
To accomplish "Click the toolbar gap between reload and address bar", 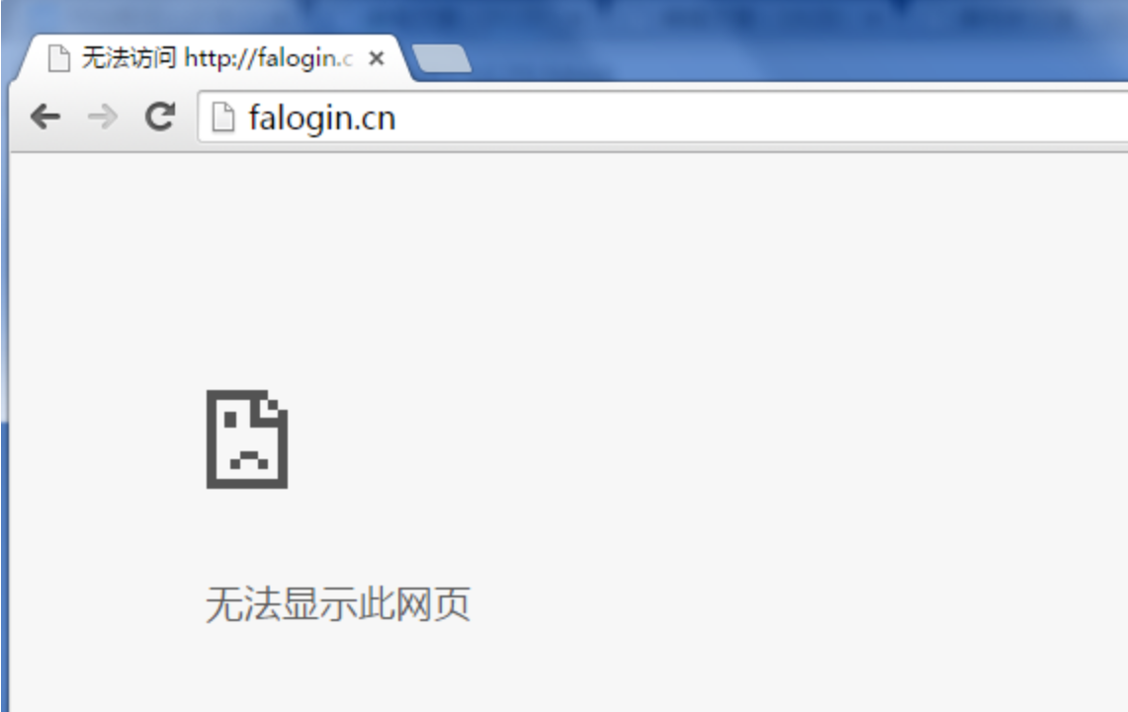I will [x=187, y=117].
